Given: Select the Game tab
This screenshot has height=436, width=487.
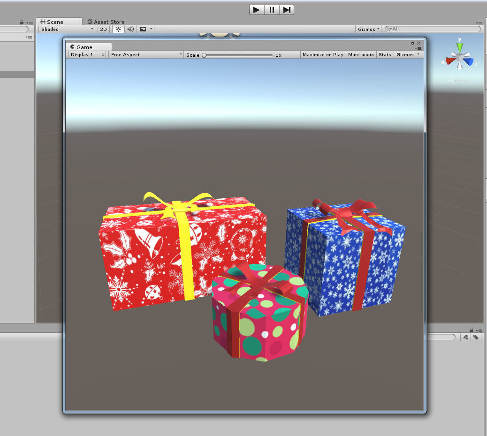Looking at the screenshot, I should coord(89,47).
